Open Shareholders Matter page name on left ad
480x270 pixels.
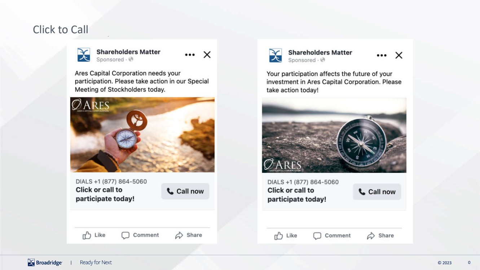tap(128, 52)
